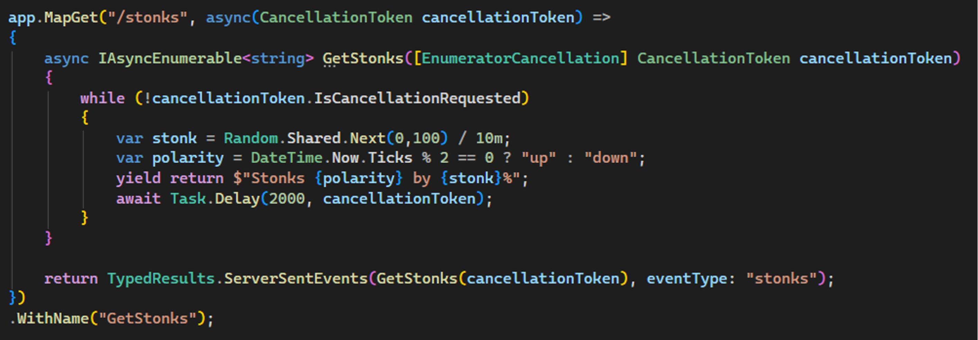Click the Delay method call
The image size is (978, 340).
pos(237,199)
